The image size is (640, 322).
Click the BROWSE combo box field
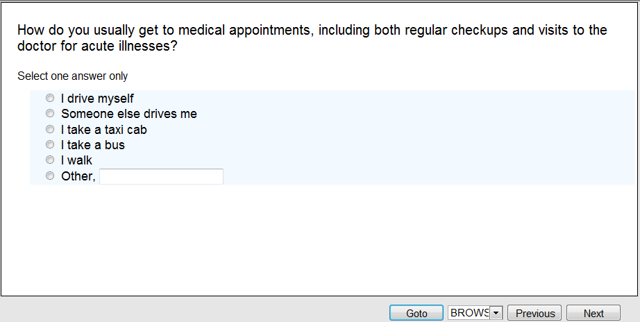[469, 313]
